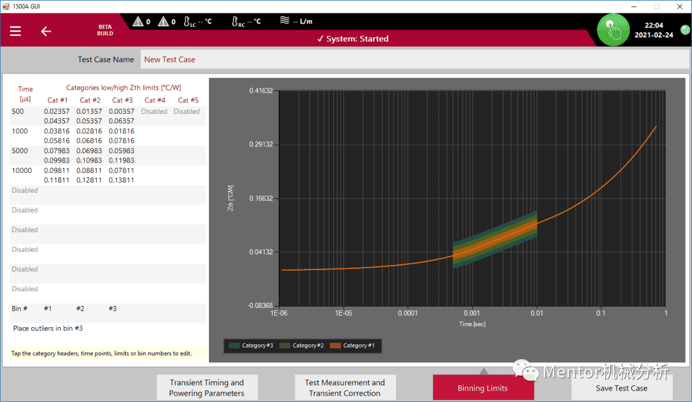Image resolution: width=692 pixels, height=402 pixels.
Task: Edit bin number #1
Action: coord(47,309)
